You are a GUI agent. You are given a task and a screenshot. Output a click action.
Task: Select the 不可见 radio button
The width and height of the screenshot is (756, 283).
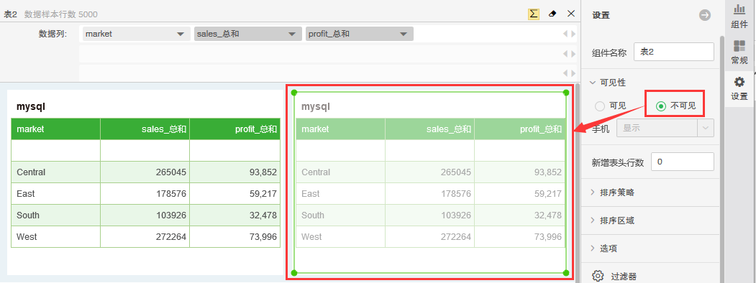[662, 106]
